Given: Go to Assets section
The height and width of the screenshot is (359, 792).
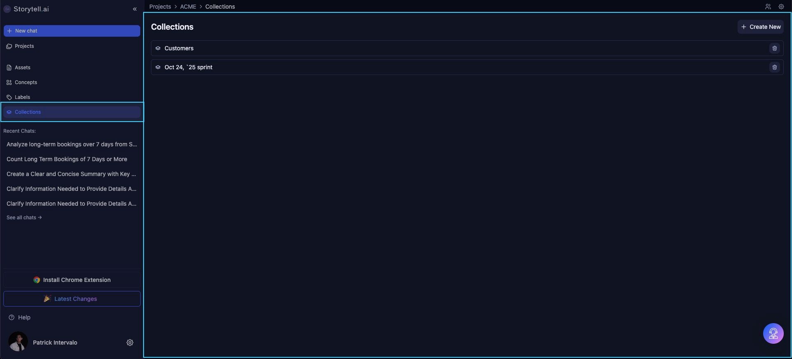Looking at the screenshot, I should pyautogui.click(x=22, y=68).
